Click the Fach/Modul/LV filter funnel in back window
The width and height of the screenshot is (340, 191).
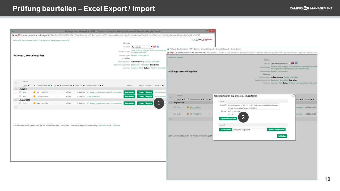click(103, 86)
